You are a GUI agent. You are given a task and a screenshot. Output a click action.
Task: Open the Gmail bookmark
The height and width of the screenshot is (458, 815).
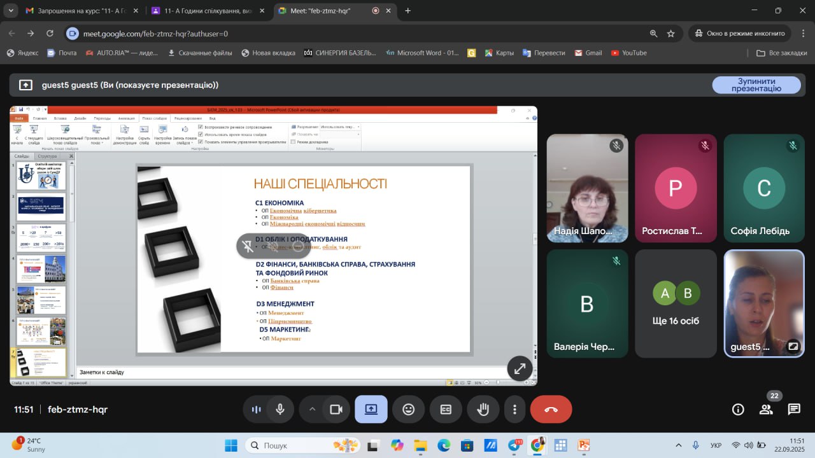pyautogui.click(x=588, y=53)
